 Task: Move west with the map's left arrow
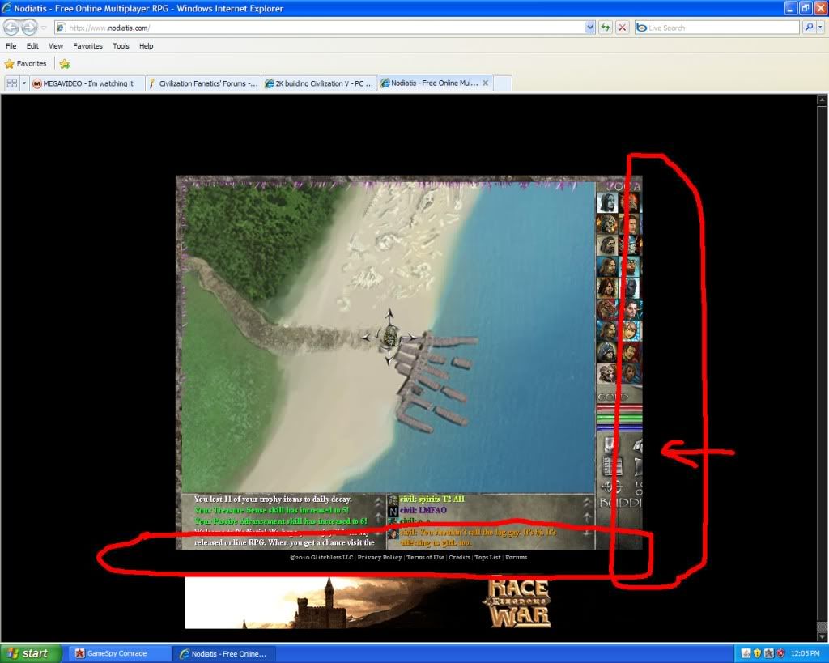pyautogui.click(x=368, y=337)
